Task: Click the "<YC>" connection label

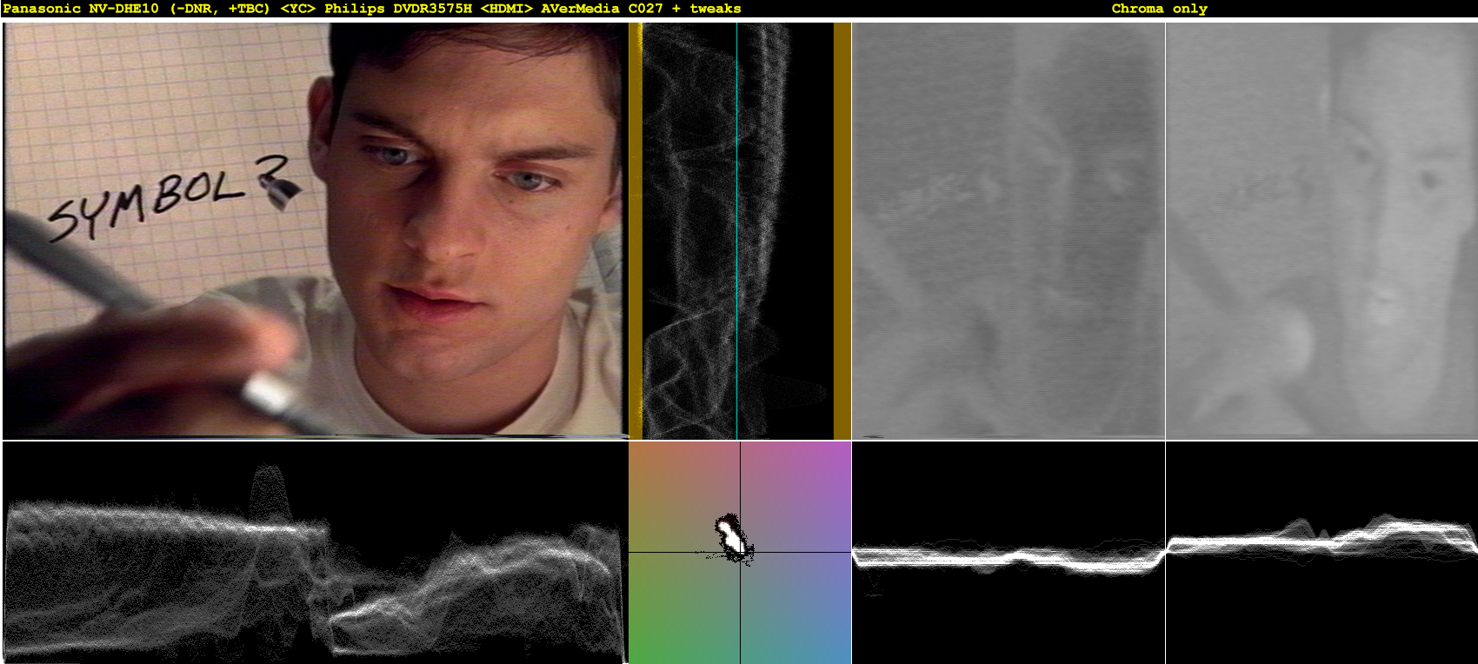Action: (x=297, y=9)
